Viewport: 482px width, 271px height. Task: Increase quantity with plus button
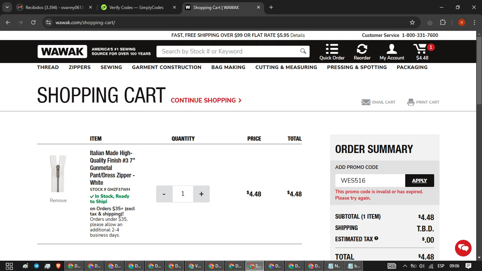[201, 194]
